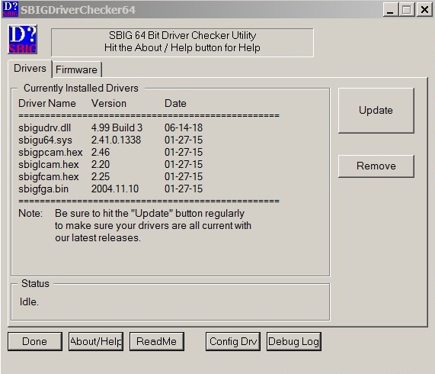Close the utility with Done
Image resolution: width=435 pixels, height=374 pixels.
pyautogui.click(x=35, y=341)
